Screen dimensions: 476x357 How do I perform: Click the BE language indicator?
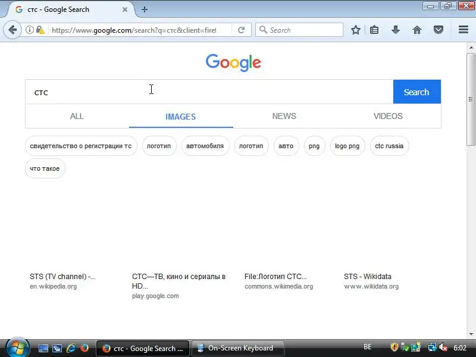coord(367,347)
